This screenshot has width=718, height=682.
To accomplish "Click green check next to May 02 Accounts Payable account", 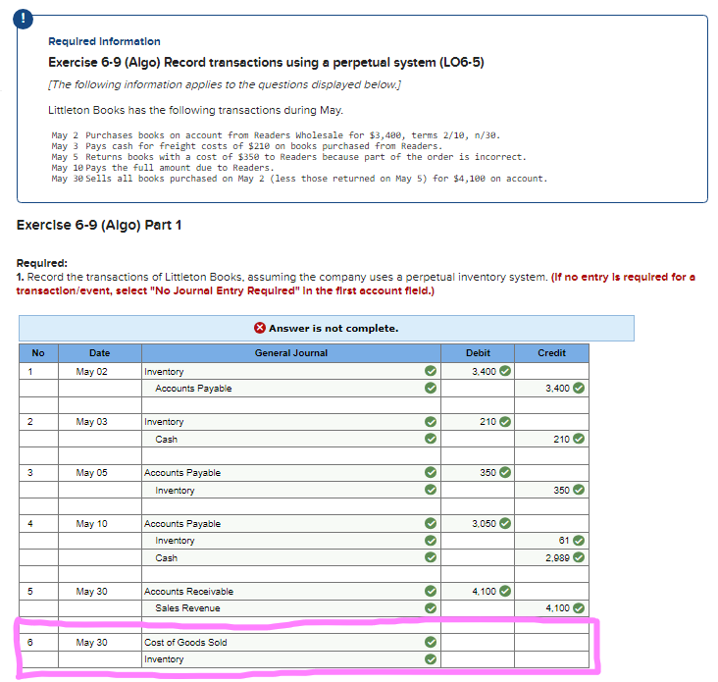I will 431,388.
